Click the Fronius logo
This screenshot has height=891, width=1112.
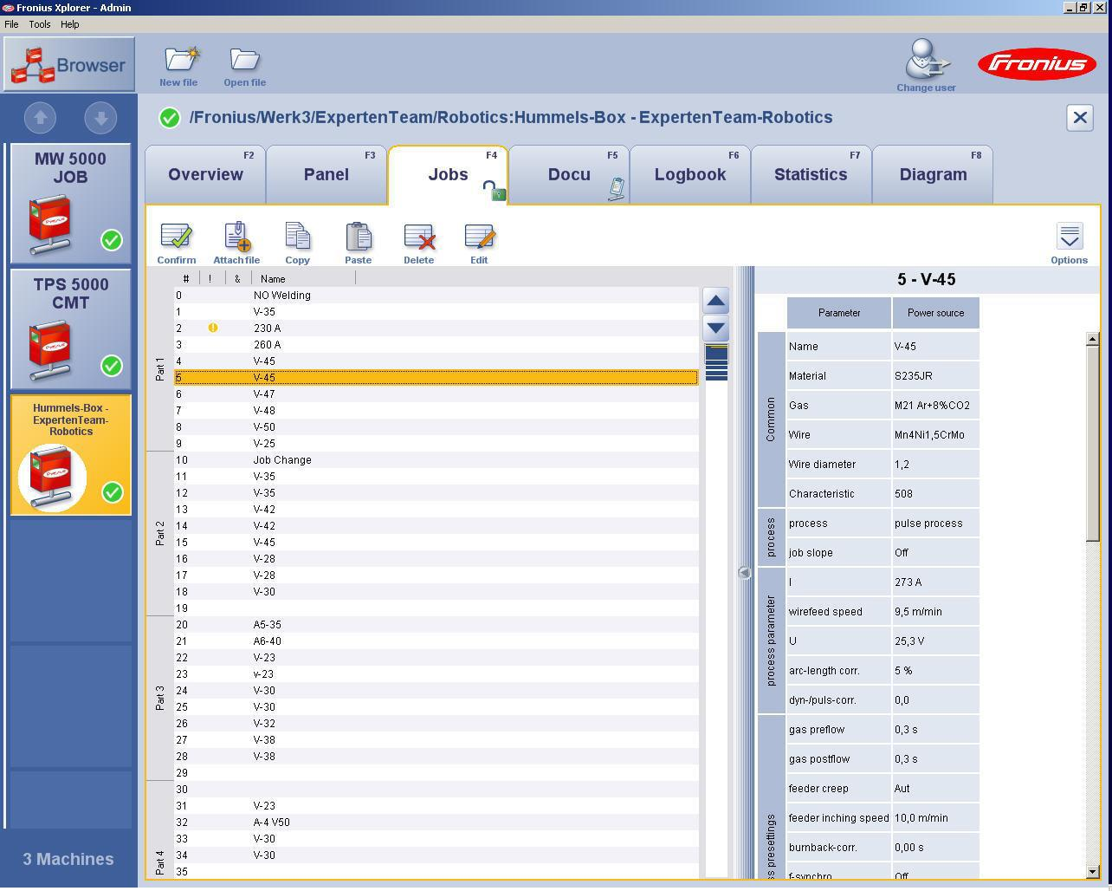click(x=1038, y=63)
